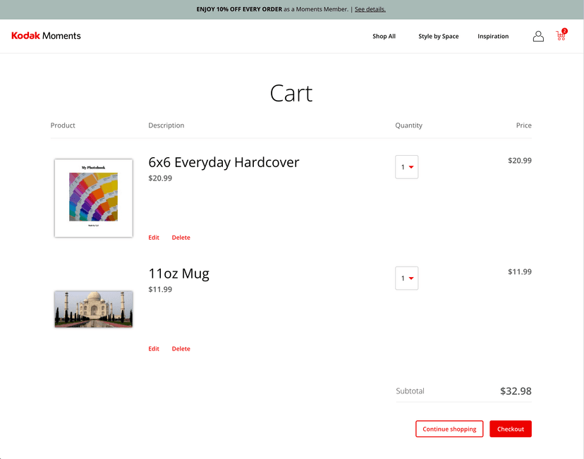
Task: Open the quantity dropdown for 11oz Mug
Action: [x=407, y=279]
